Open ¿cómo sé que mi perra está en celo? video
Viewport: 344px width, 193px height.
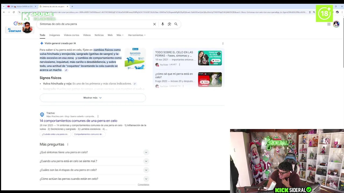pyautogui.click(x=174, y=76)
